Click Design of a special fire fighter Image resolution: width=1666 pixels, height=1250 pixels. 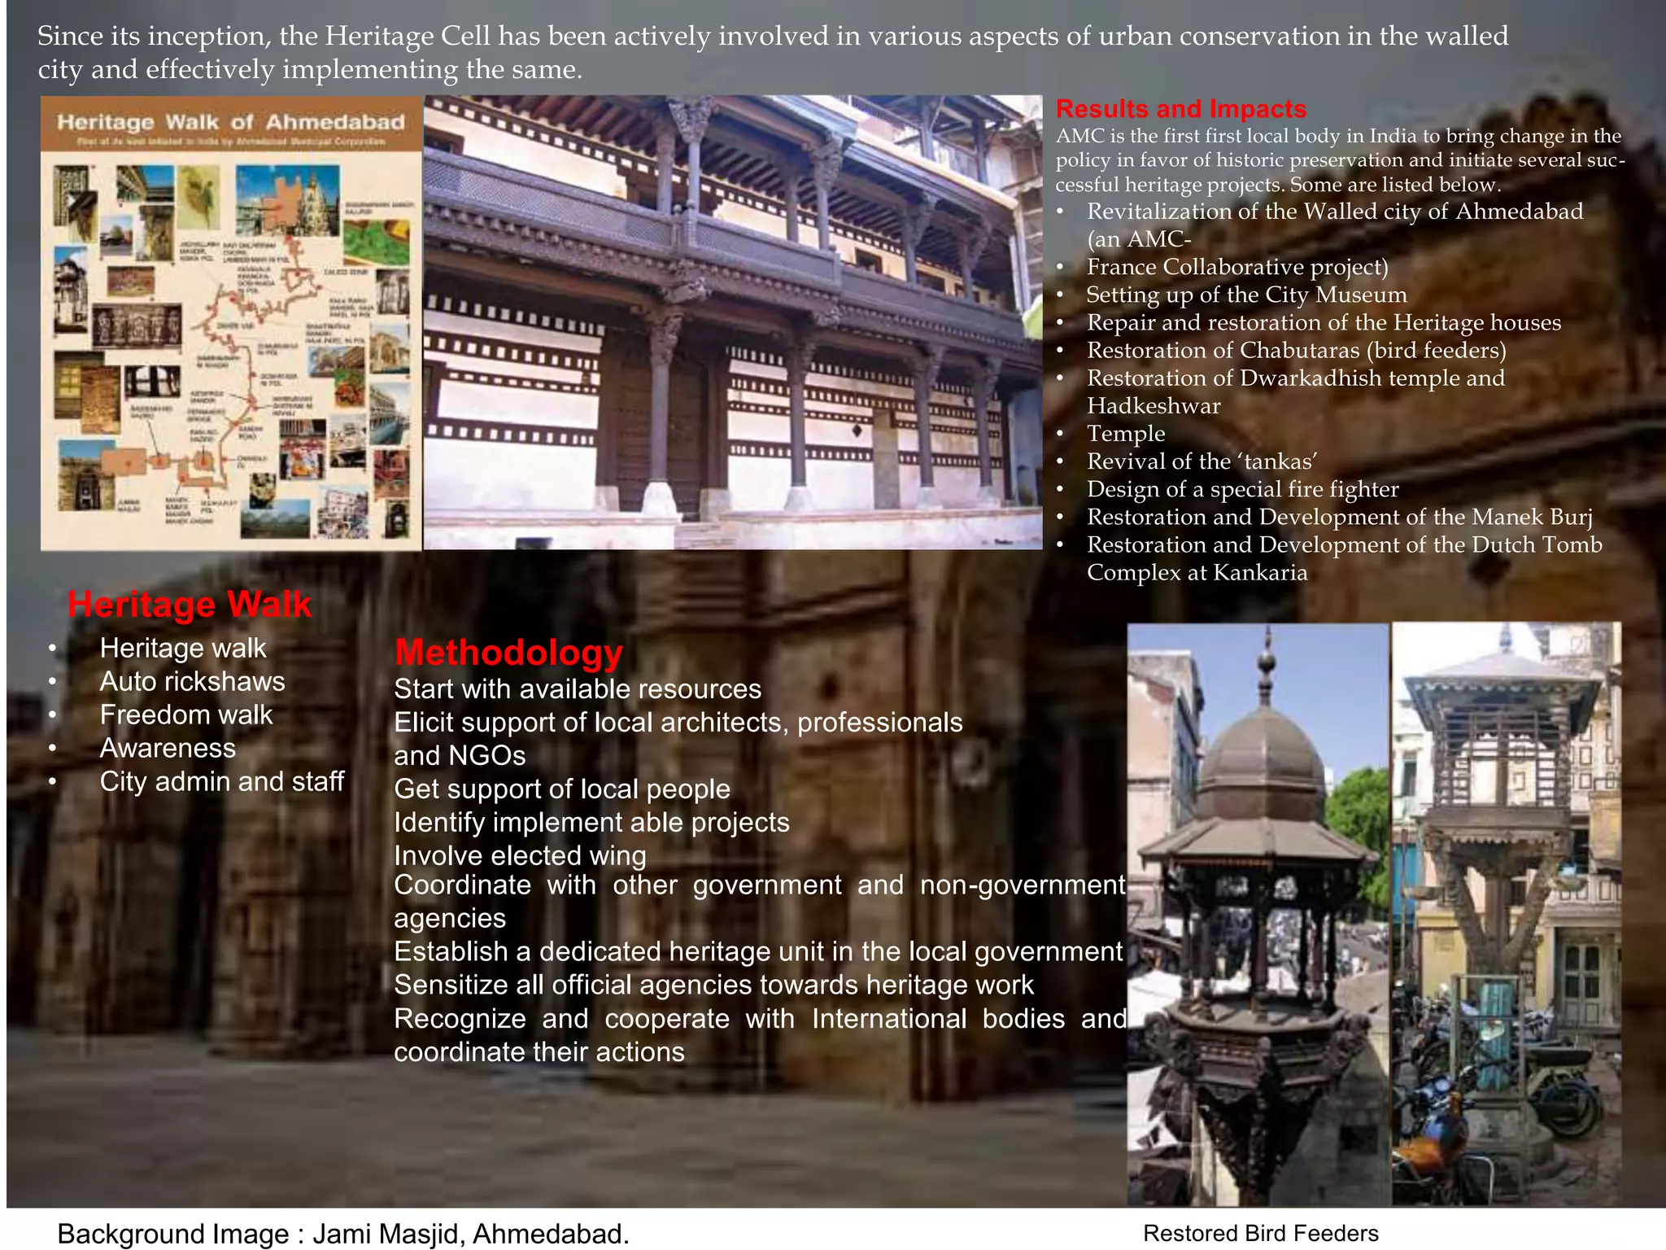(1242, 489)
